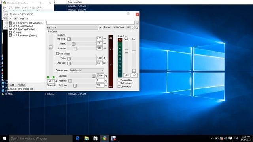Click the volume icon in system tray
This screenshot has height=142, width=253.
[226, 138]
